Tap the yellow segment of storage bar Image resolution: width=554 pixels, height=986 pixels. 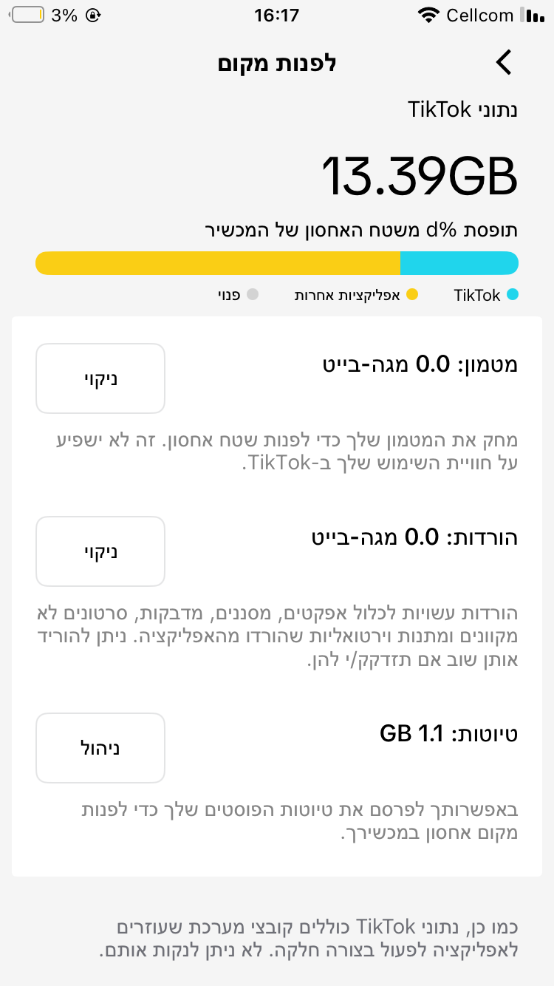[218, 263]
